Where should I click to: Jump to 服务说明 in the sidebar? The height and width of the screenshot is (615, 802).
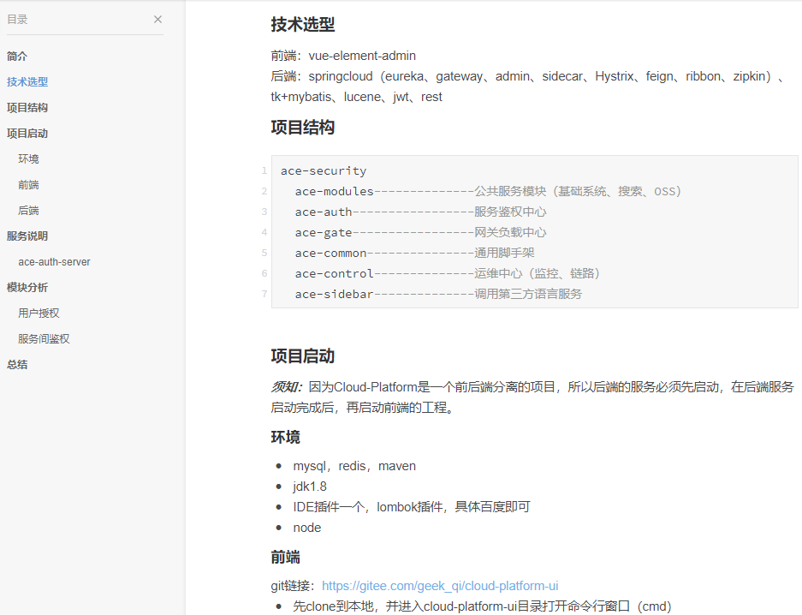pyautogui.click(x=27, y=236)
